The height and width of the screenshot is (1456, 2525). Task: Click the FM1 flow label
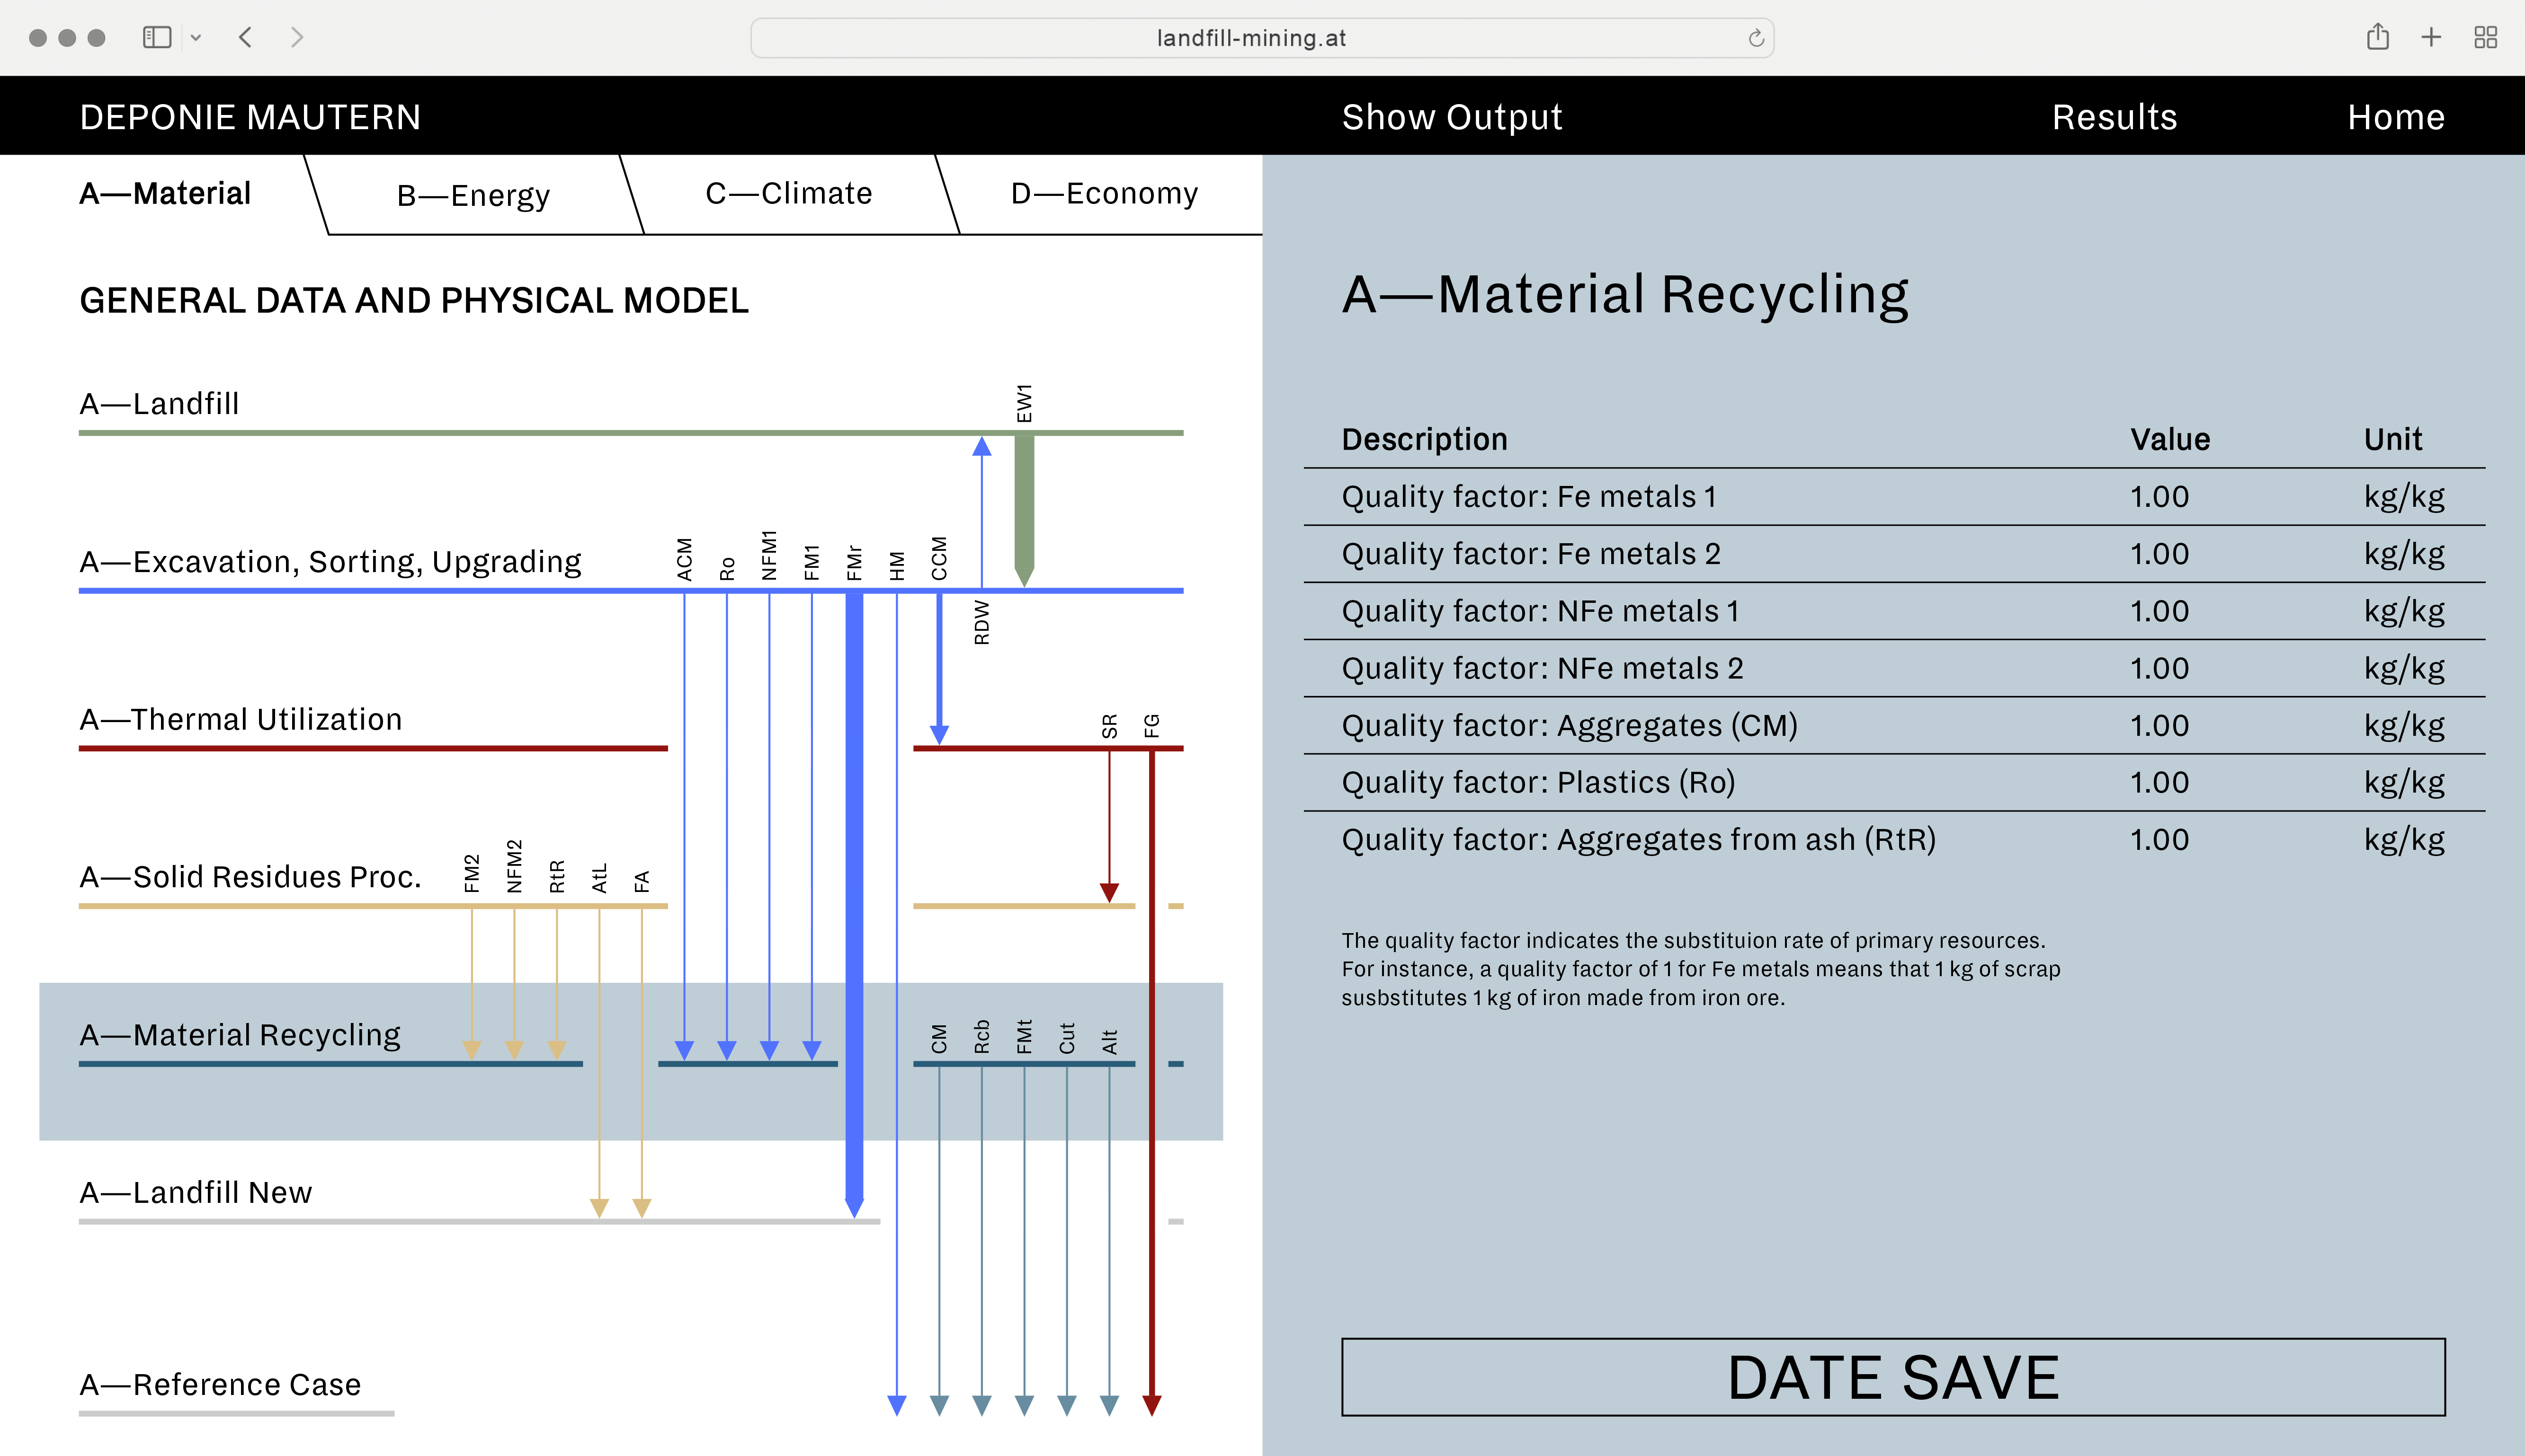[x=812, y=562]
